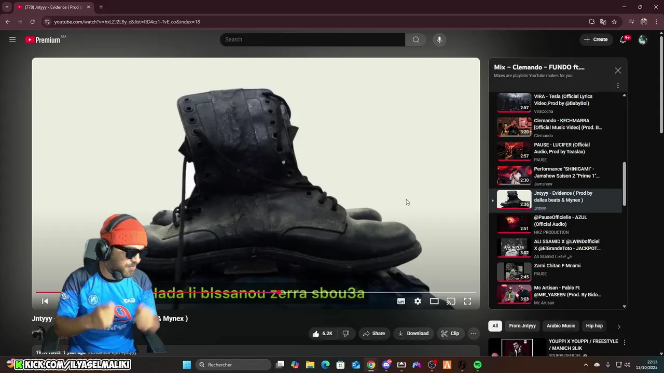Open File Explorer from the taskbar
The height and width of the screenshot is (373, 664).
310,365
